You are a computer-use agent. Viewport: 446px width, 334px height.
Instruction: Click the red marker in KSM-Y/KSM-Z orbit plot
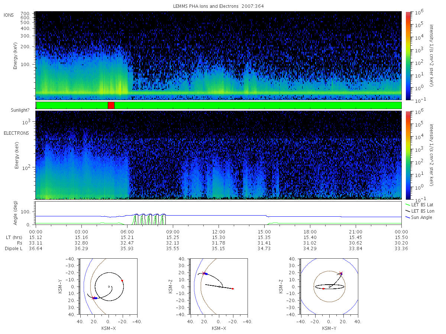pyautogui.click(x=323, y=288)
